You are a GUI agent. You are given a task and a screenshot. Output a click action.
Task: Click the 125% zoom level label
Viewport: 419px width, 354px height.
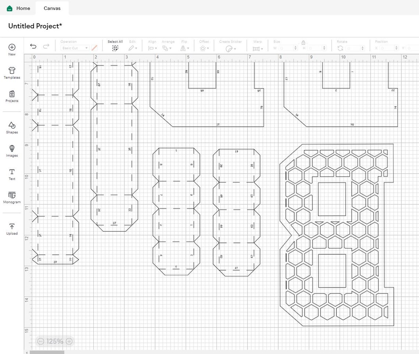point(55,341)
